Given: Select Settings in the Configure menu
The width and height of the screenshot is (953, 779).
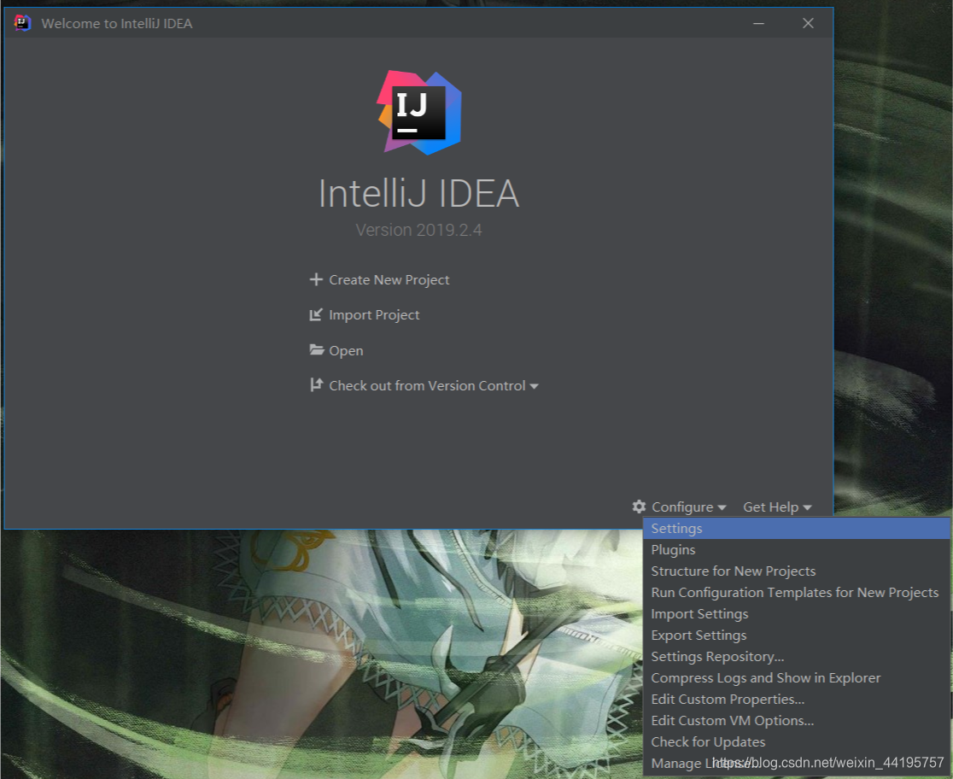Looking at the screenshot, I should 796,529.
